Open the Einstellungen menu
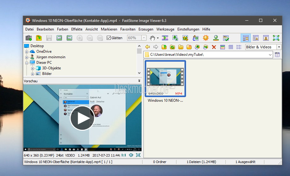This screenshot has width=290, height=176. [x=188, y=29]
